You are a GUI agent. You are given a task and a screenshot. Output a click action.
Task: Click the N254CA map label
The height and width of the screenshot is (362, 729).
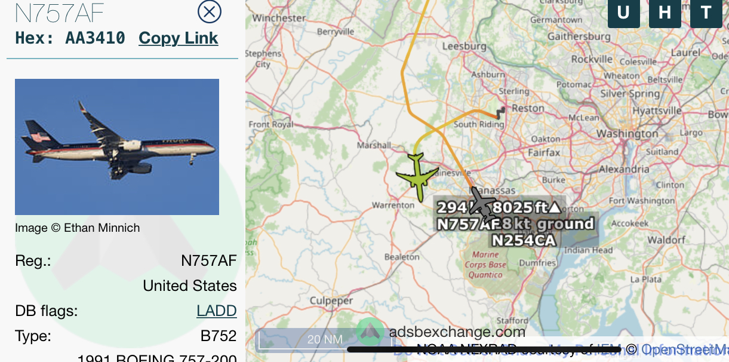(x=524, y=240)
